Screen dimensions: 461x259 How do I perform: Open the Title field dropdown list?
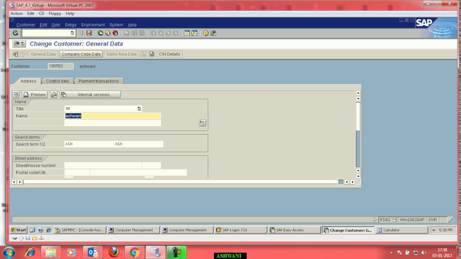pos(139,109)
